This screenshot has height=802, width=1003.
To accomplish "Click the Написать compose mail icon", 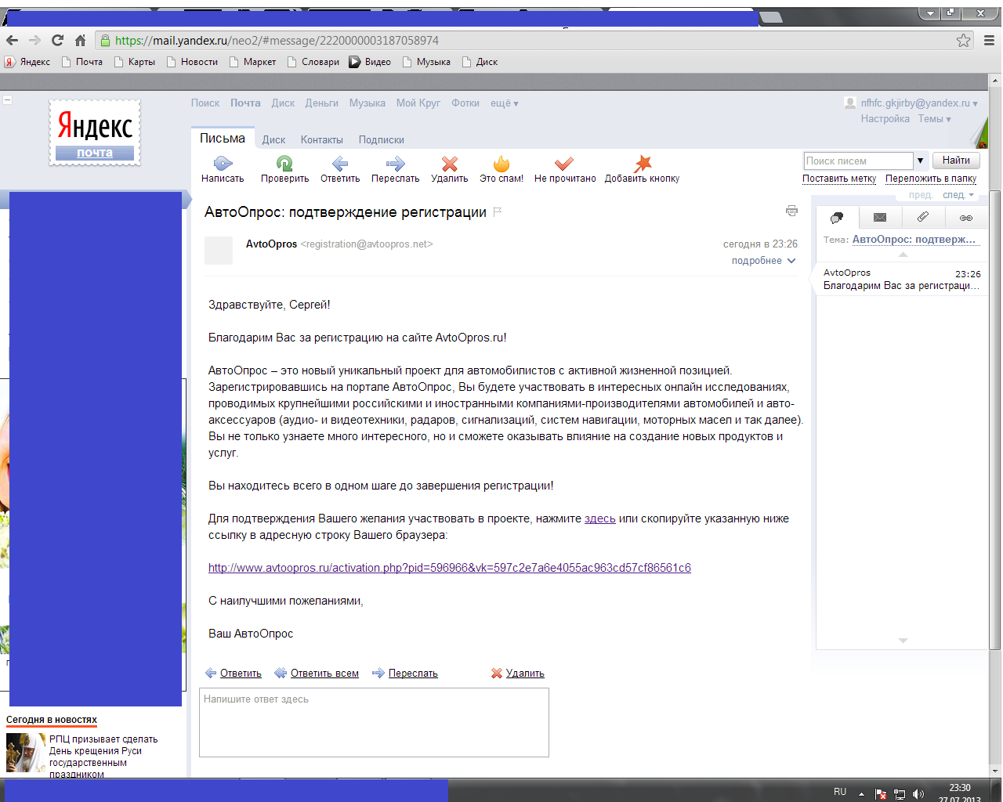I will (x=223, y=164).
